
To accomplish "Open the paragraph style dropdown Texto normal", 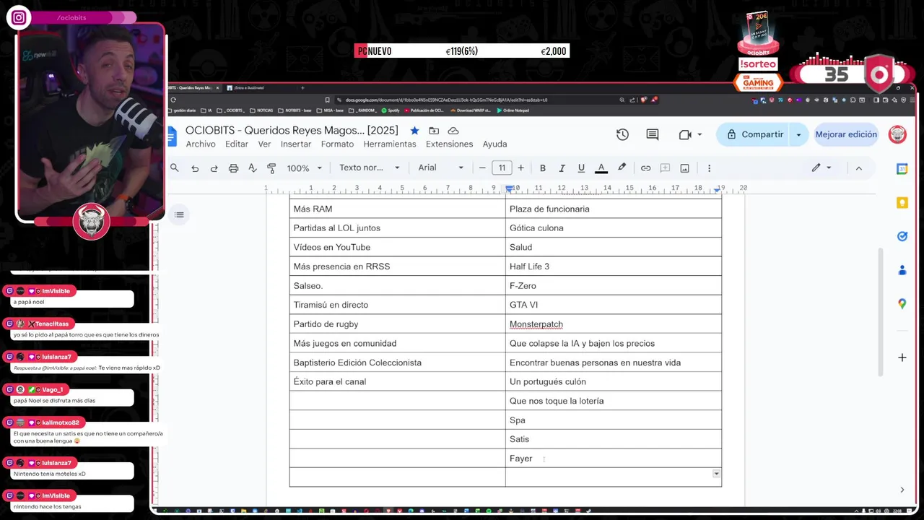I will [369, 168].
